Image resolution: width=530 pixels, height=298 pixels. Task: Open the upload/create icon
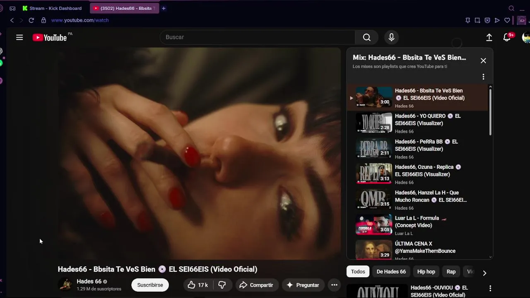pyautogui.click(x=489, y=37)
